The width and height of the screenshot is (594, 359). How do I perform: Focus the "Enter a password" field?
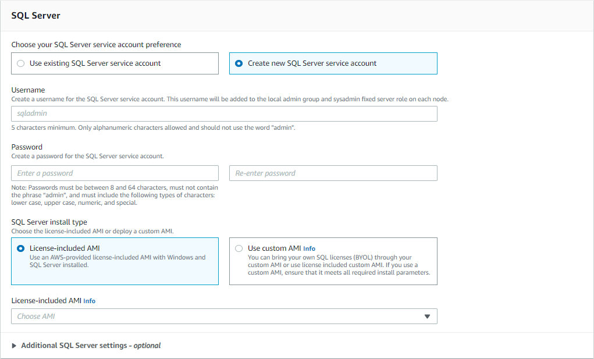[x=115, y=173]
